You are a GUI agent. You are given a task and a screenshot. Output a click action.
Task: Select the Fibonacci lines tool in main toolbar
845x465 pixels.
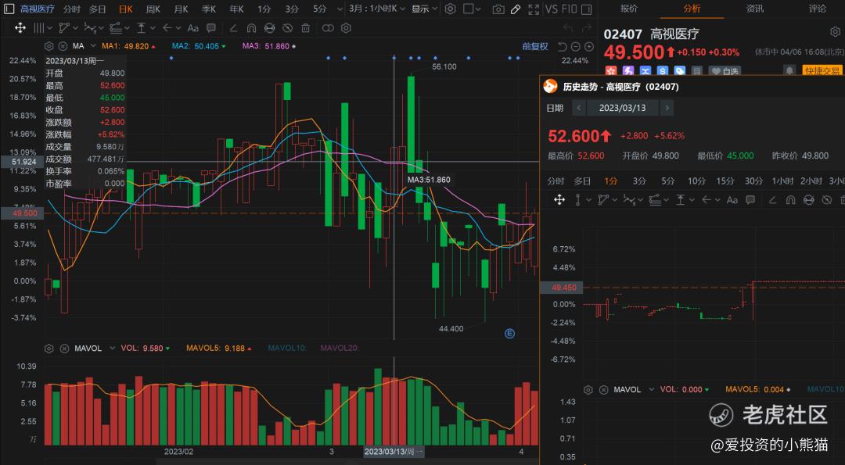point(115,28)
